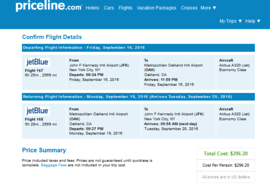
Task: Click the Total Cost $296.20 box
Action: (226, 153)
